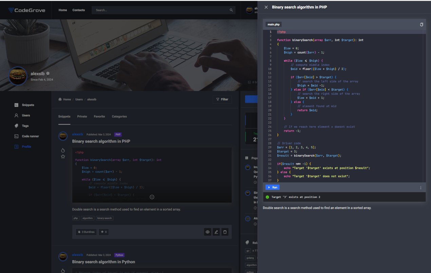
Task: Expand the PHP snippet code preview
Action: tap(152, 197)
